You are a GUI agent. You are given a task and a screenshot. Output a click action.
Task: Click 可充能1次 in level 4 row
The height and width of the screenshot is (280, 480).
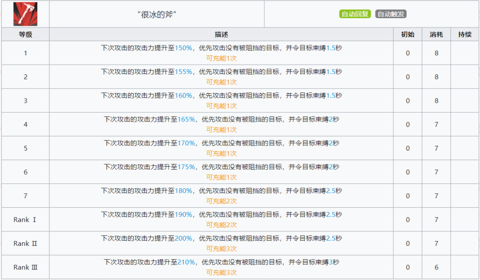[x=221, y=130]
